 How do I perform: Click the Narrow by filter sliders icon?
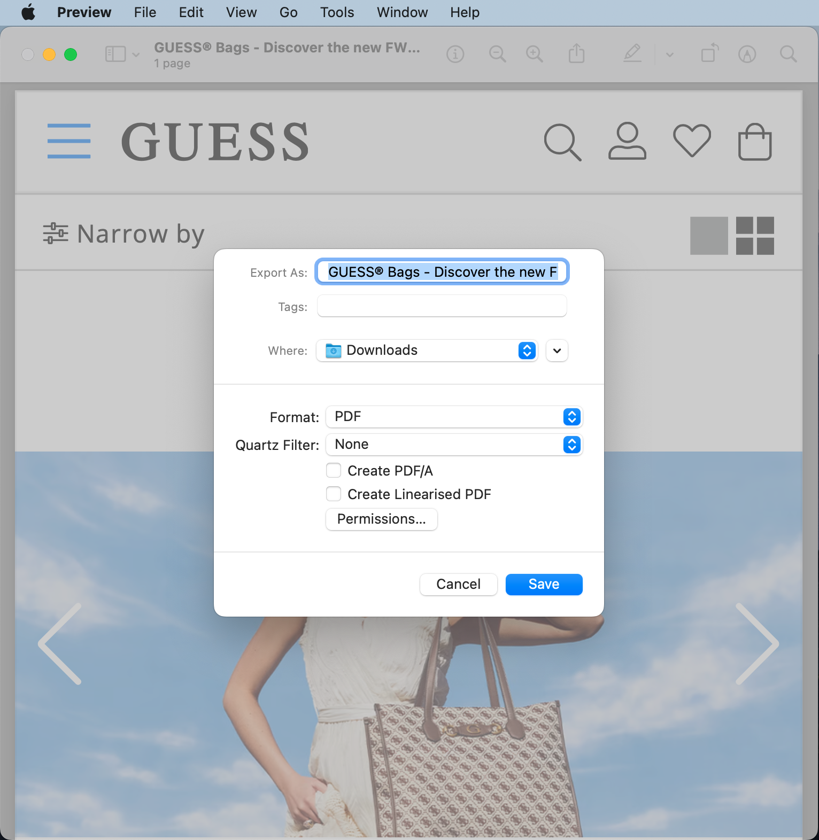tap(56, 234)
